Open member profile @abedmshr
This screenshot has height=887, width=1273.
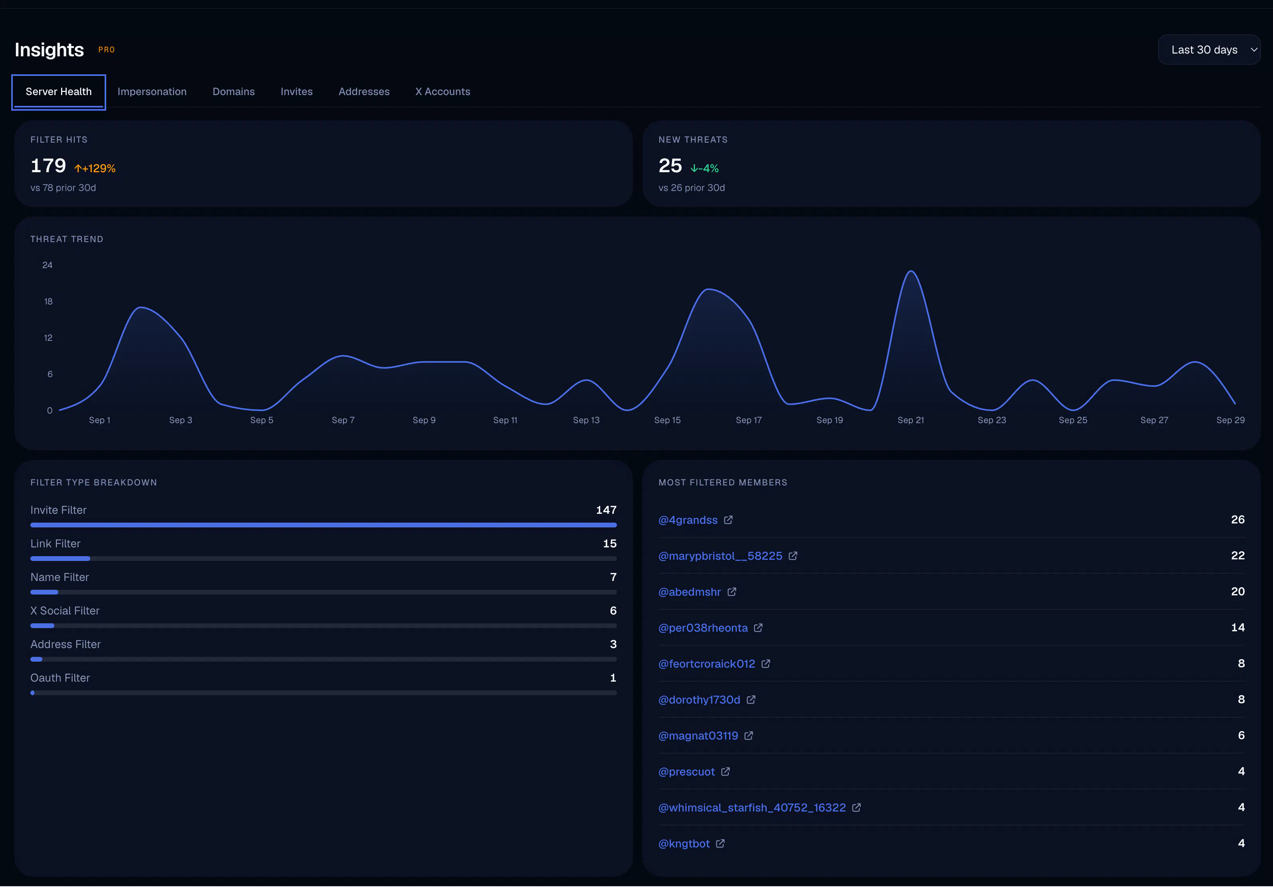coord(689,592)
